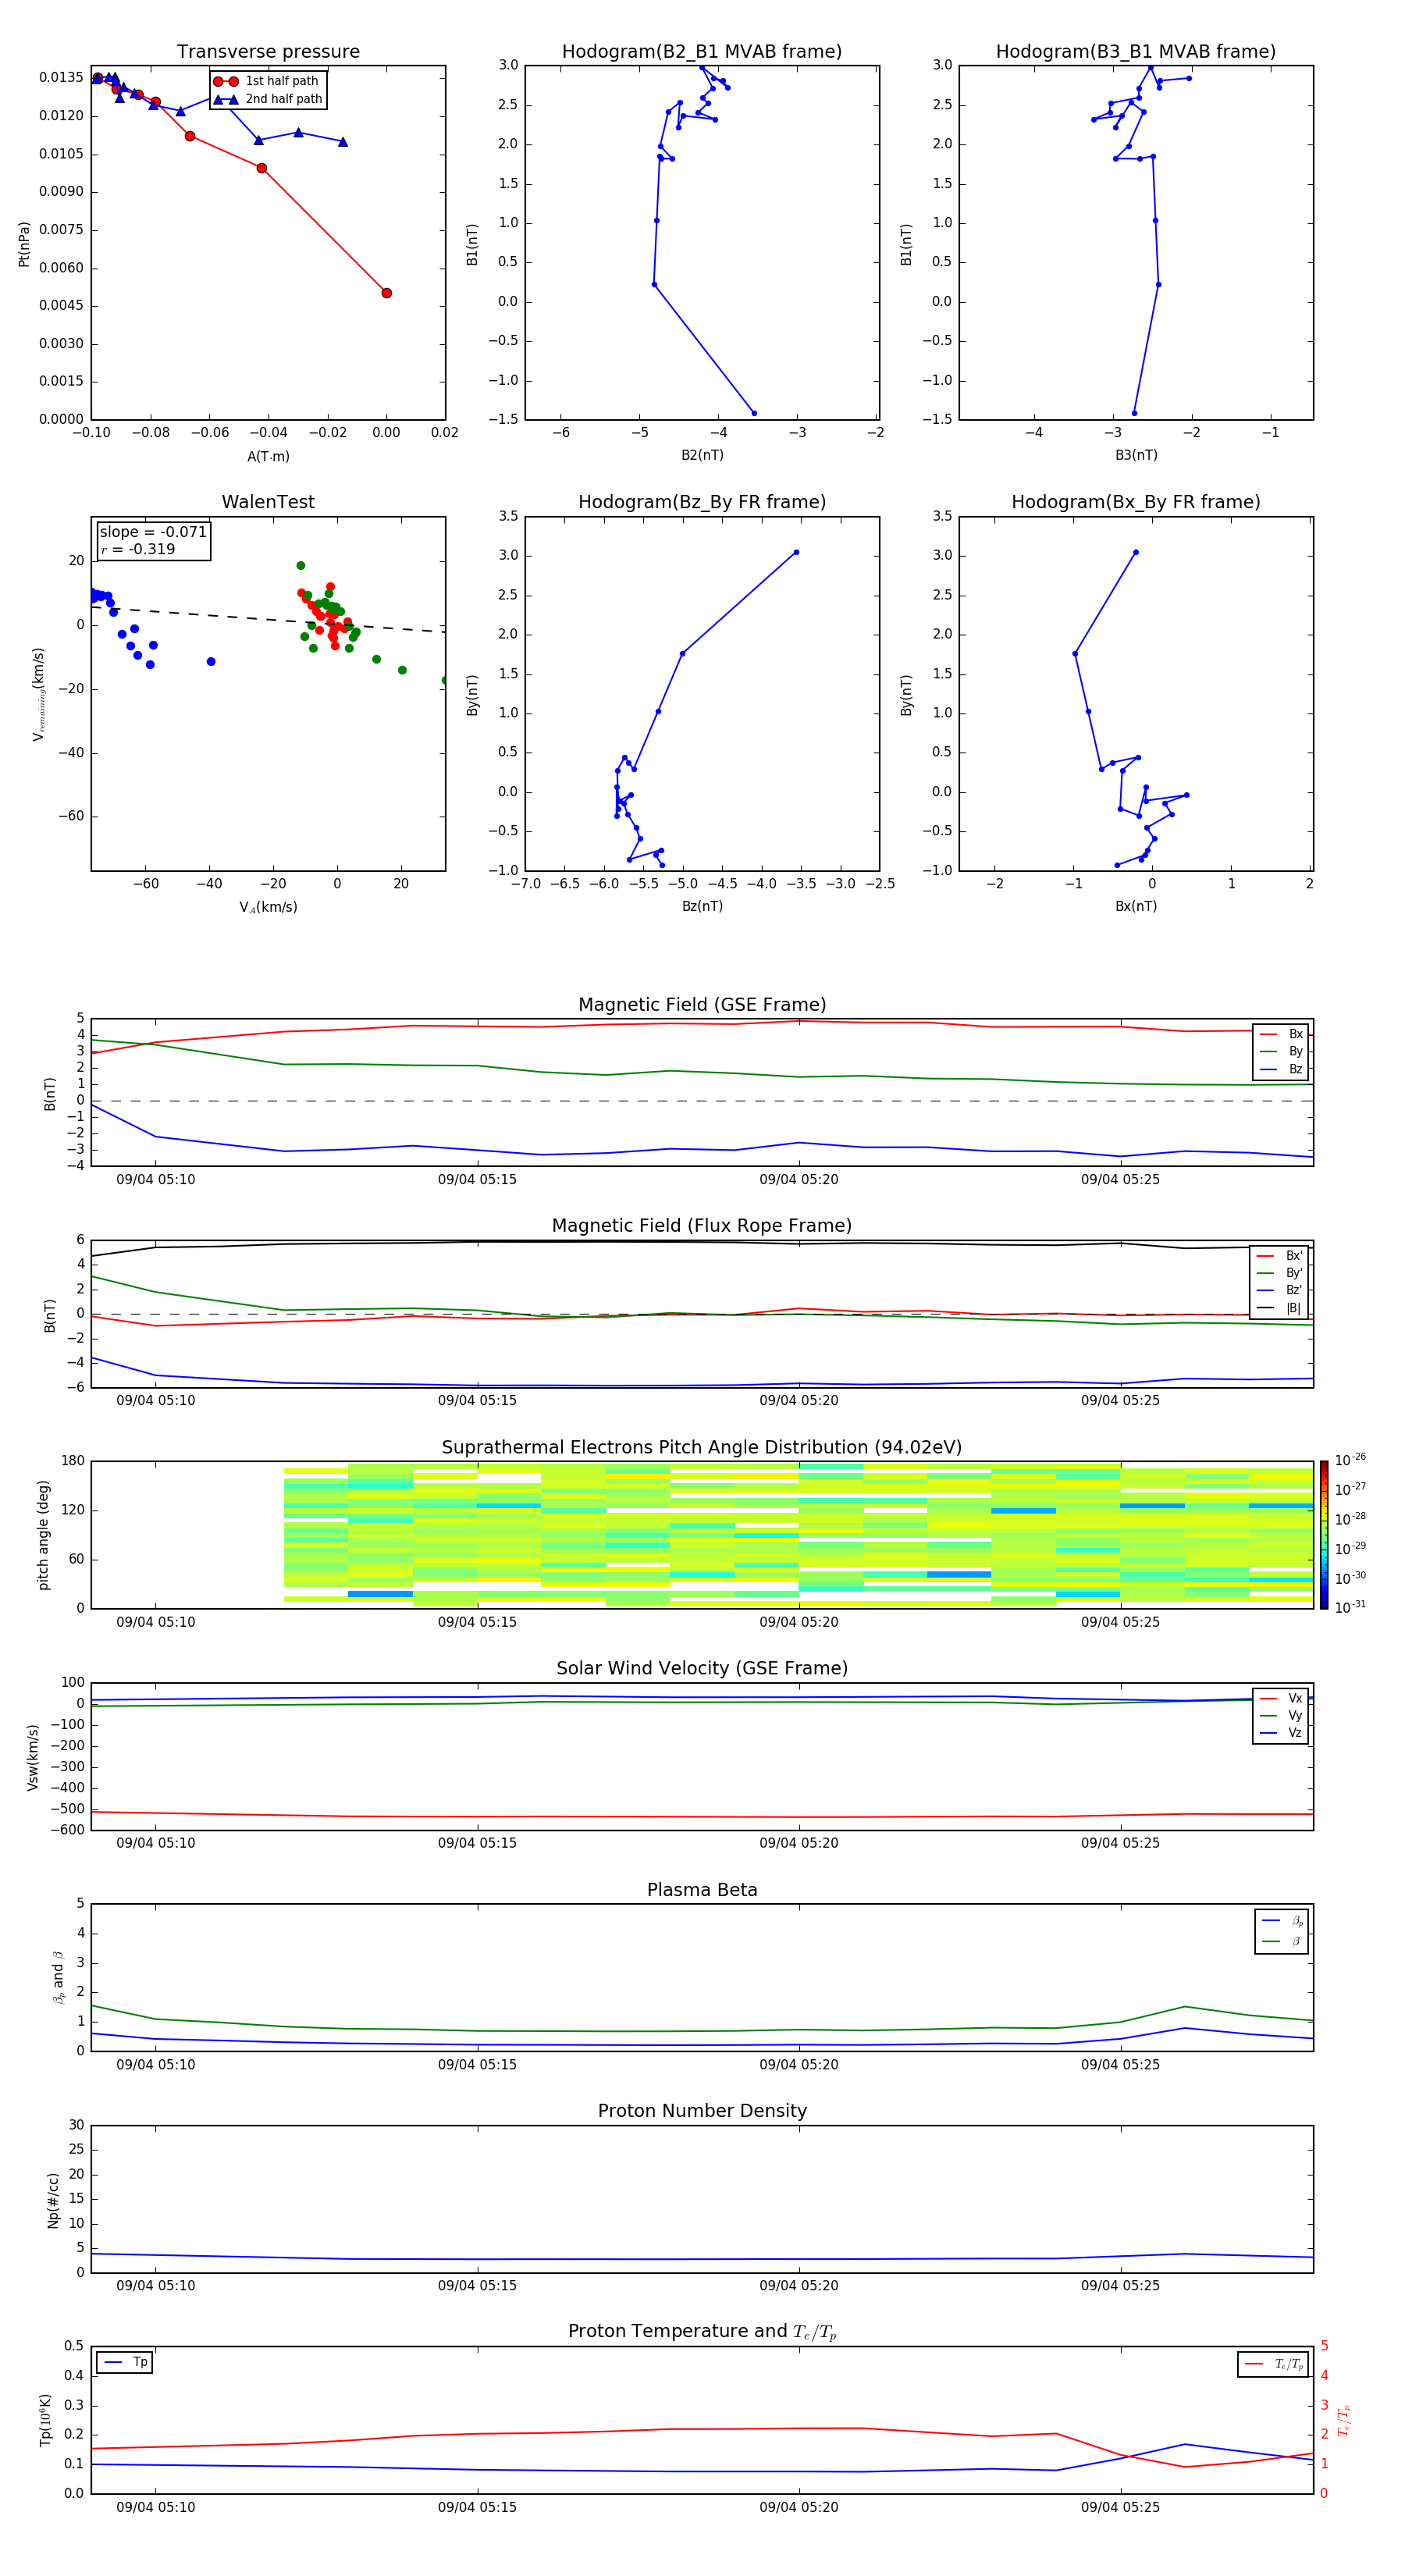Click the "Bx(nT)" x-axis label
The image size is (1405, 2576).
click(x=1136, y=906)
